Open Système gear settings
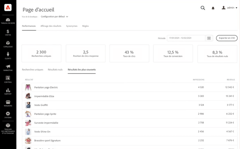Screen dimensions: 240x149 tap(8, 114)
